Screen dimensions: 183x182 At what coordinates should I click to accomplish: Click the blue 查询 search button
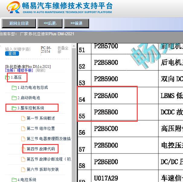click(x=12, y=53)
